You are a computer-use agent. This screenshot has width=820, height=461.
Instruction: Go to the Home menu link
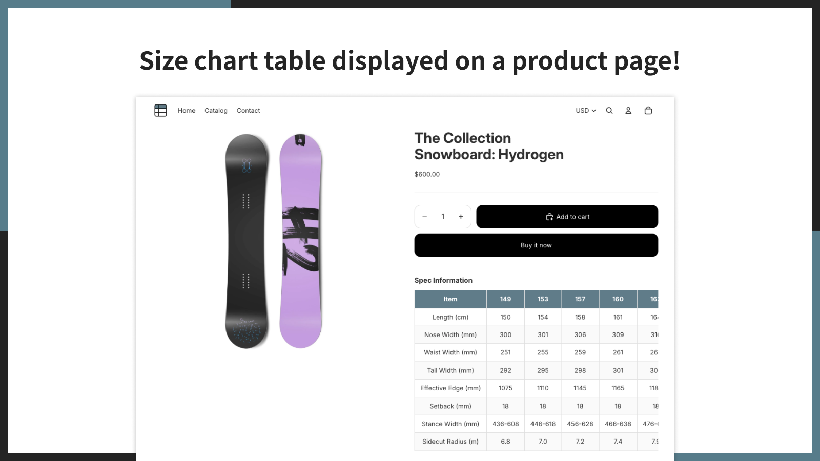(187, 111)
